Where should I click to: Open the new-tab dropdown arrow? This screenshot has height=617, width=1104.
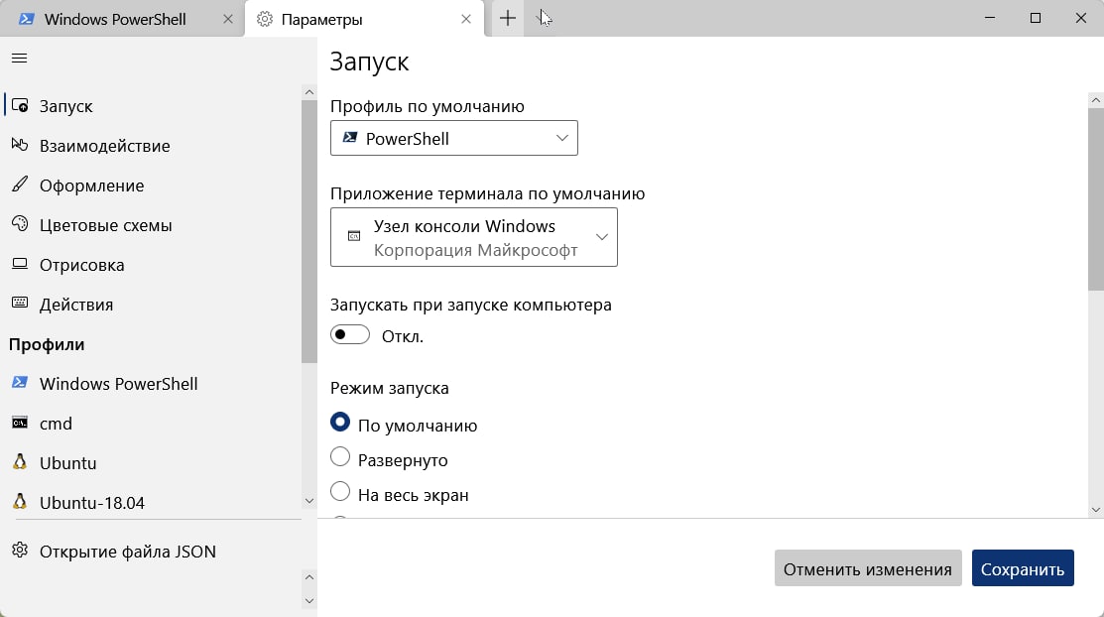coord(543,18)
